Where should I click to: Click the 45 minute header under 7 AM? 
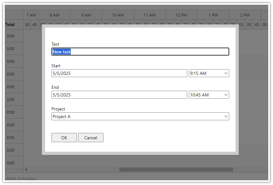tap(35, 24)
